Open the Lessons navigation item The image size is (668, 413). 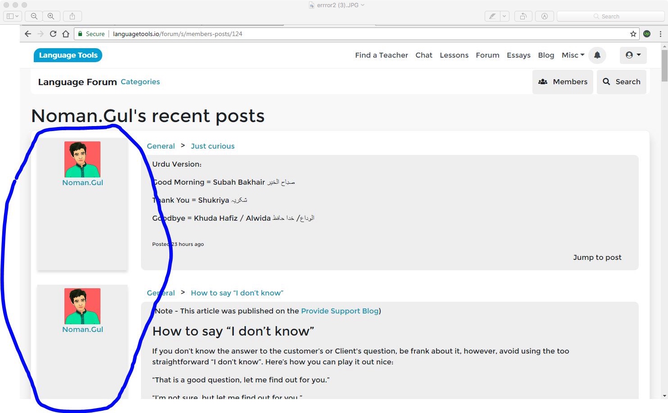click(x=454, y=55)
